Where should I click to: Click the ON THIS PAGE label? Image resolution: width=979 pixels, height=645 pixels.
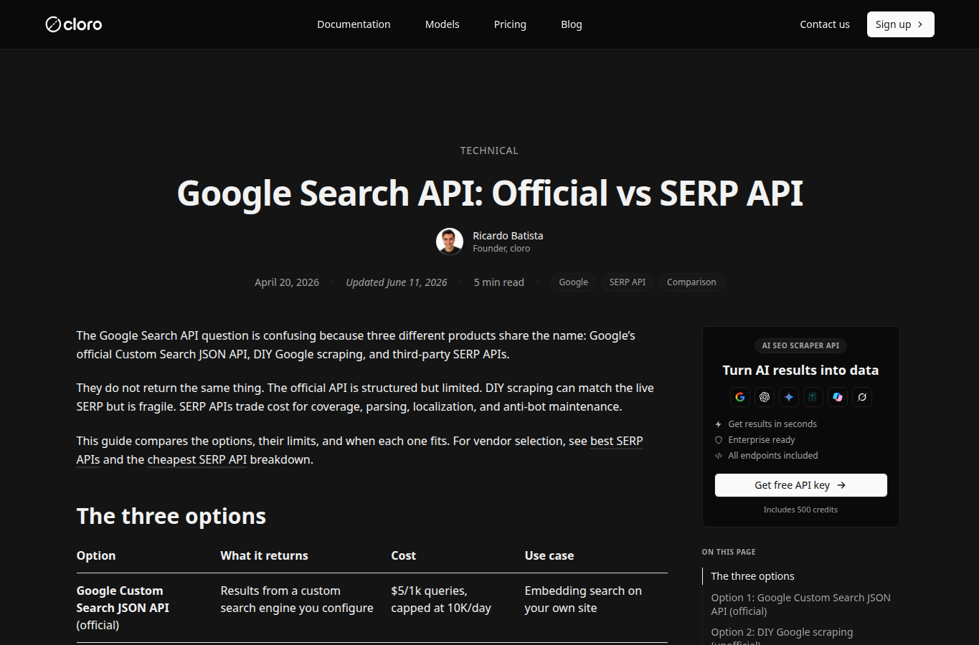point(729,552)
